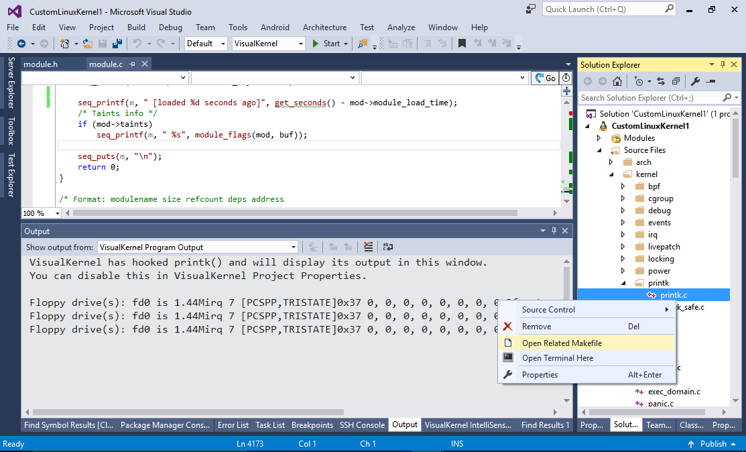Switch to the SSH Console tab
This screenshot has width=746, height=452.
(x=362, y=425)
